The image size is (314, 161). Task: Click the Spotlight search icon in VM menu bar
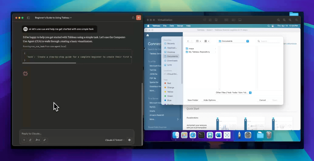[x=269, y=26]
